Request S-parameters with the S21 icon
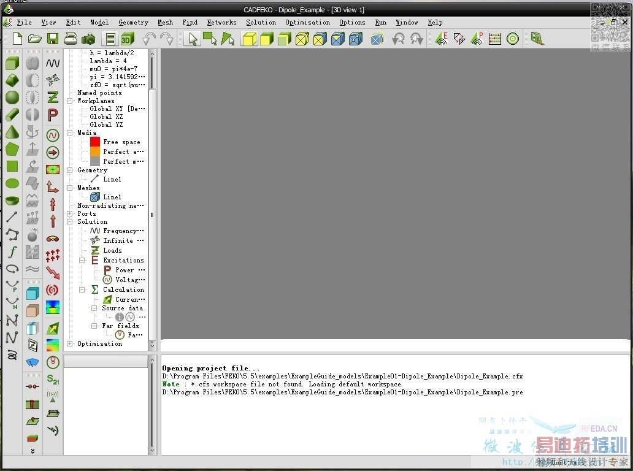 (53, 379)
